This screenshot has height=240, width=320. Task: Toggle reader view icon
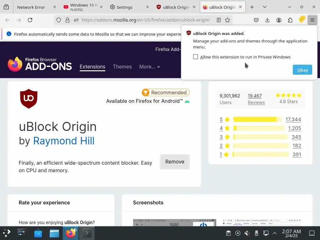click(x=218, y=20)
